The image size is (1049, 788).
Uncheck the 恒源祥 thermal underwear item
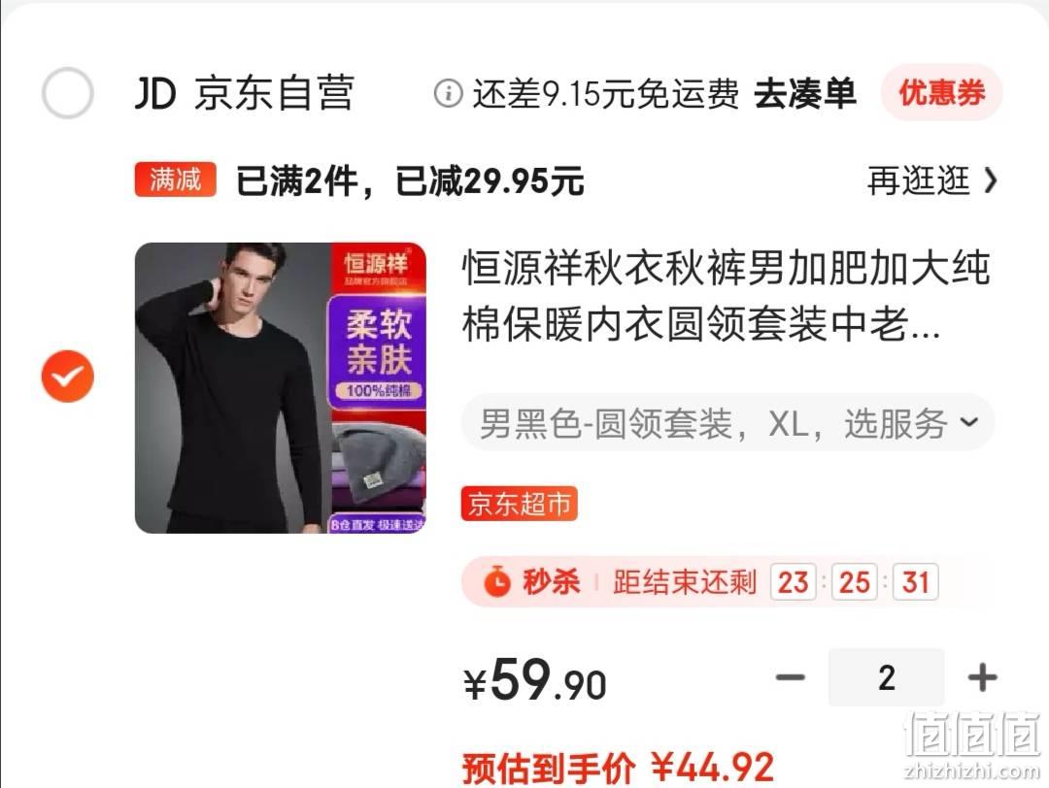click(x=68, y=377)
